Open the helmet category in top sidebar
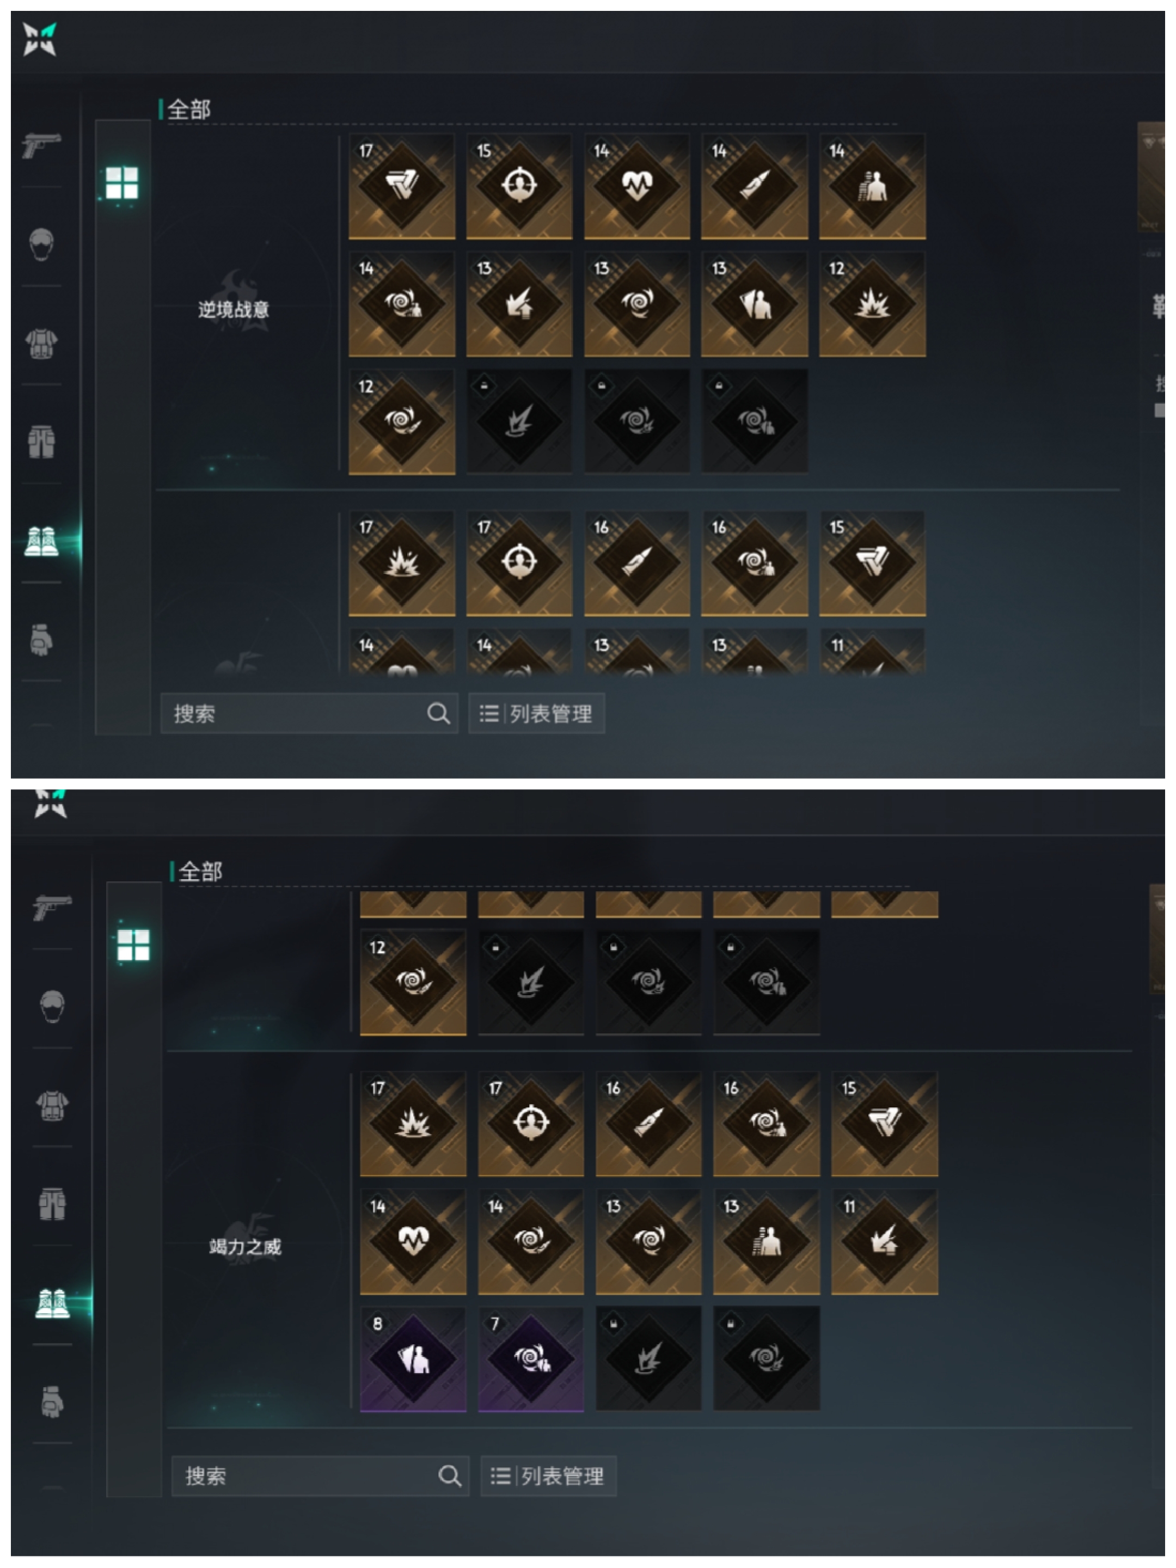 coord(41,244)
